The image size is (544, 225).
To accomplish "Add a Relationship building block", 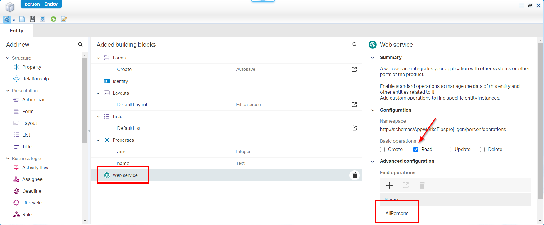I will pos(36,79).
